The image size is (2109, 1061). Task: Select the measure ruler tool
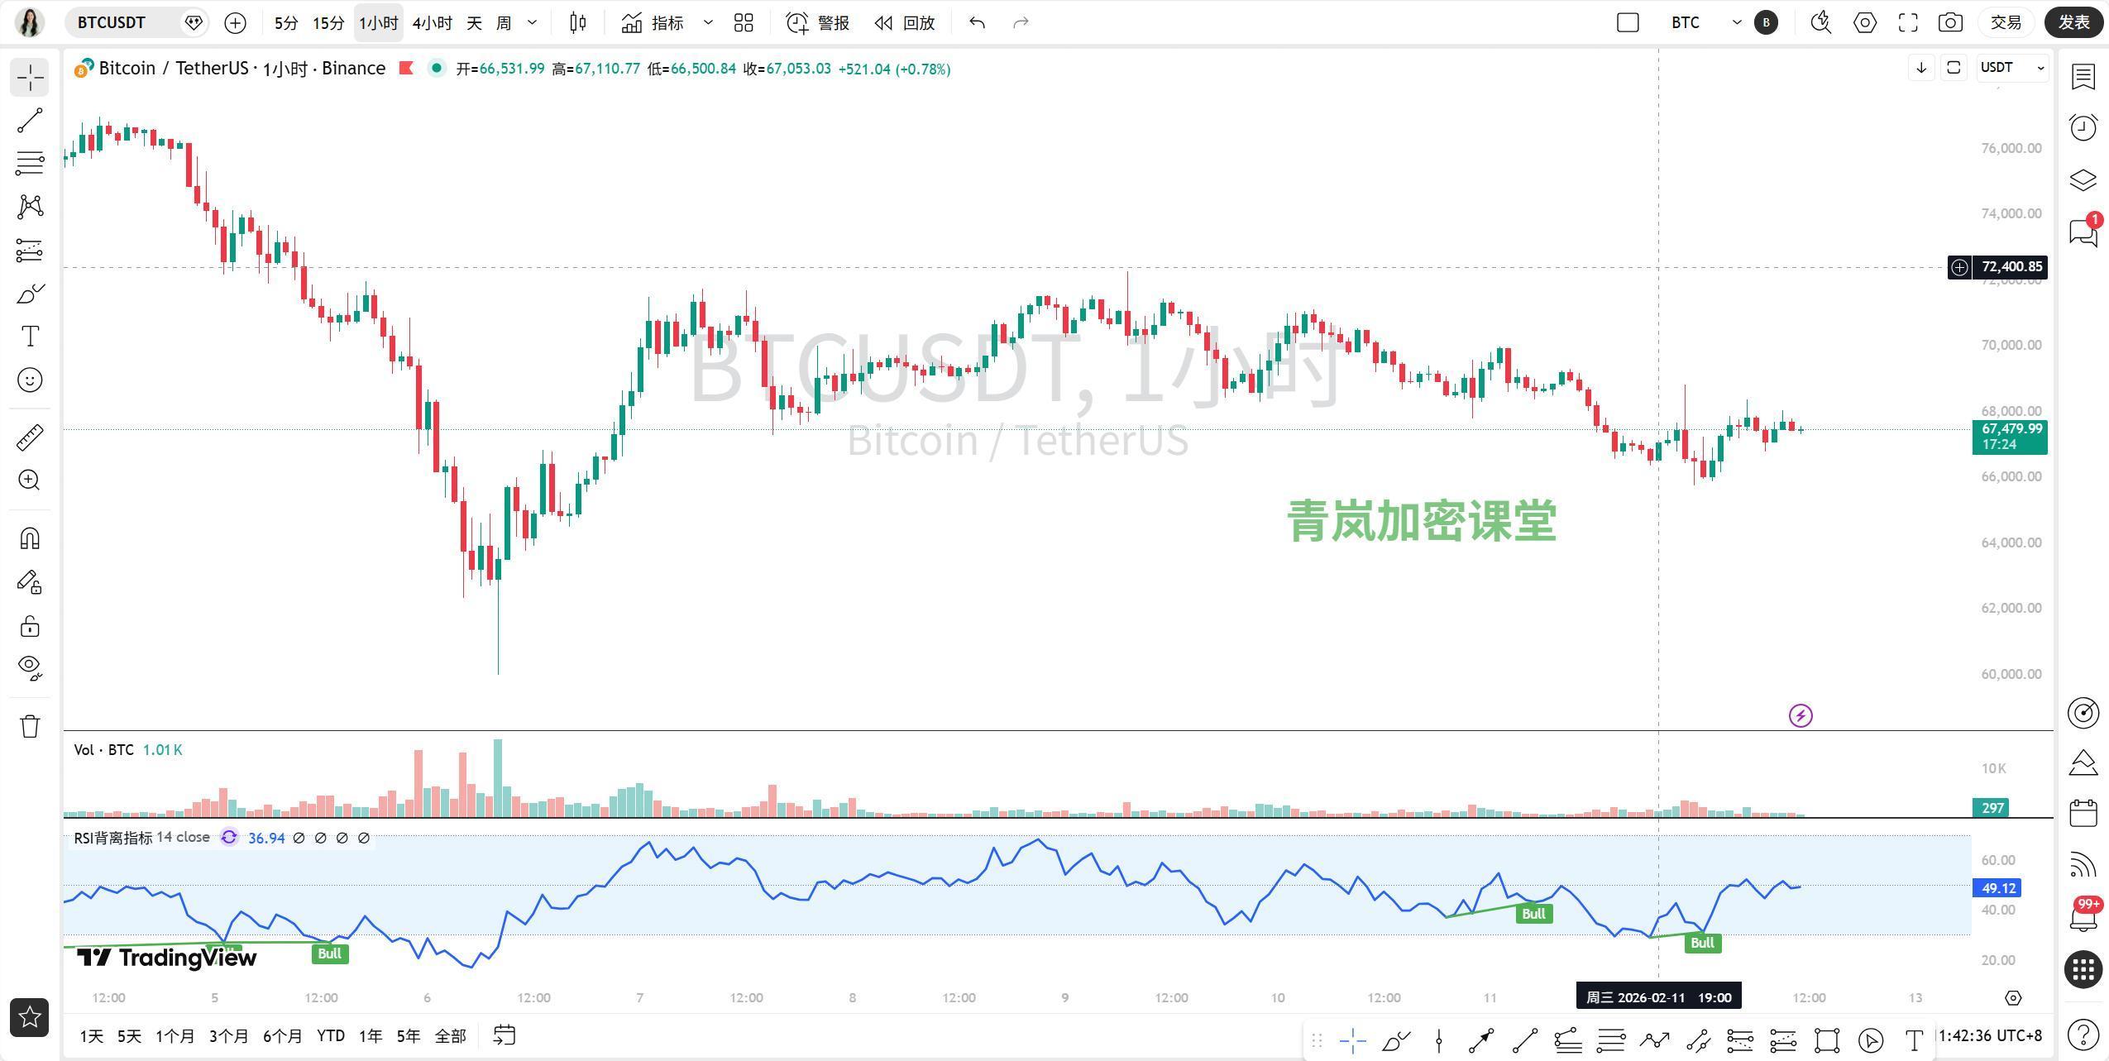tap(30, 437)
